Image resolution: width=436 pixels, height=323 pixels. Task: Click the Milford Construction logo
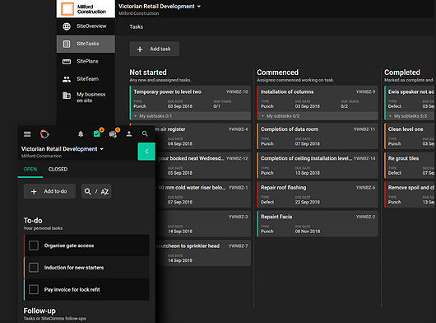(86, 9)
